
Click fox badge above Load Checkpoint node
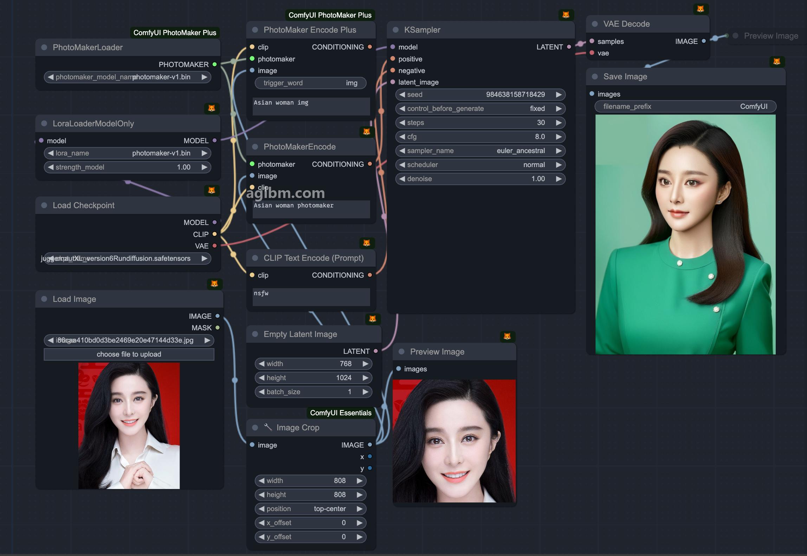coord(212,190)
